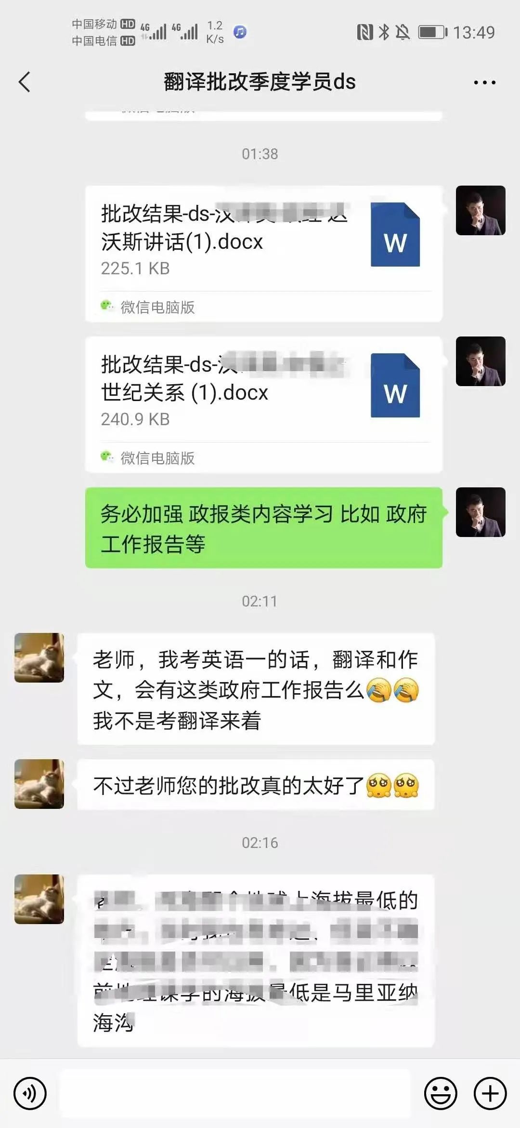
Task: Tap 微信电脑版 label under first file
Action: (157, 307)
